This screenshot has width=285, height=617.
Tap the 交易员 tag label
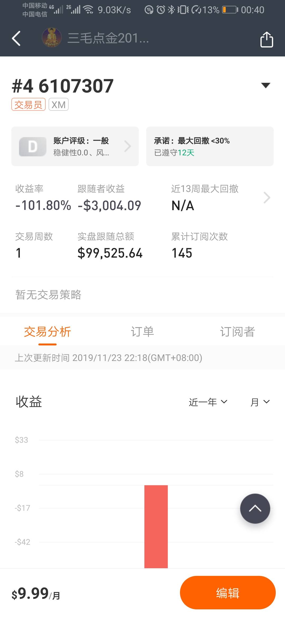28,105
